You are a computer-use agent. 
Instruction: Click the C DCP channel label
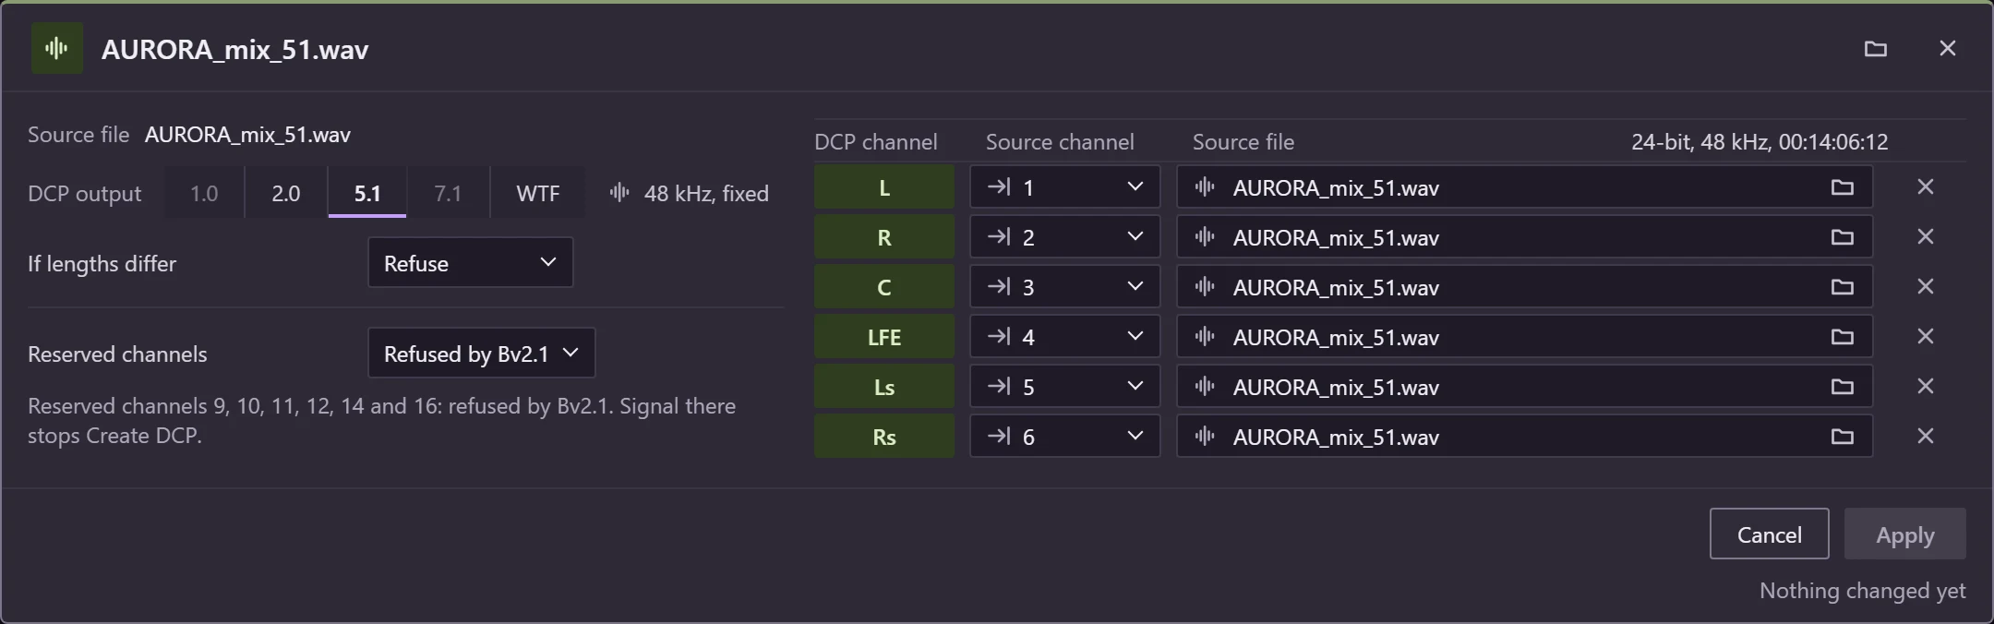(x=883, y=287)
